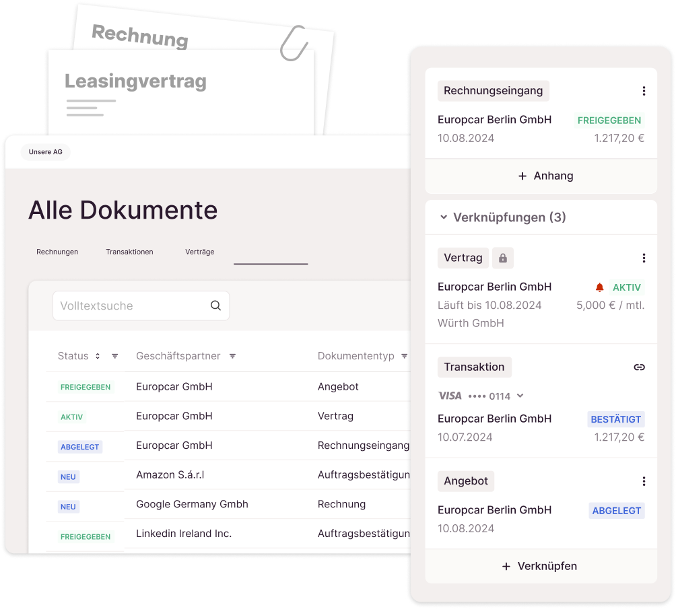Image resolution: width=676 pixels, height=609 pixels.
Task: Open three-dot menu for Angebot card
Action: (x=644, y=481)
